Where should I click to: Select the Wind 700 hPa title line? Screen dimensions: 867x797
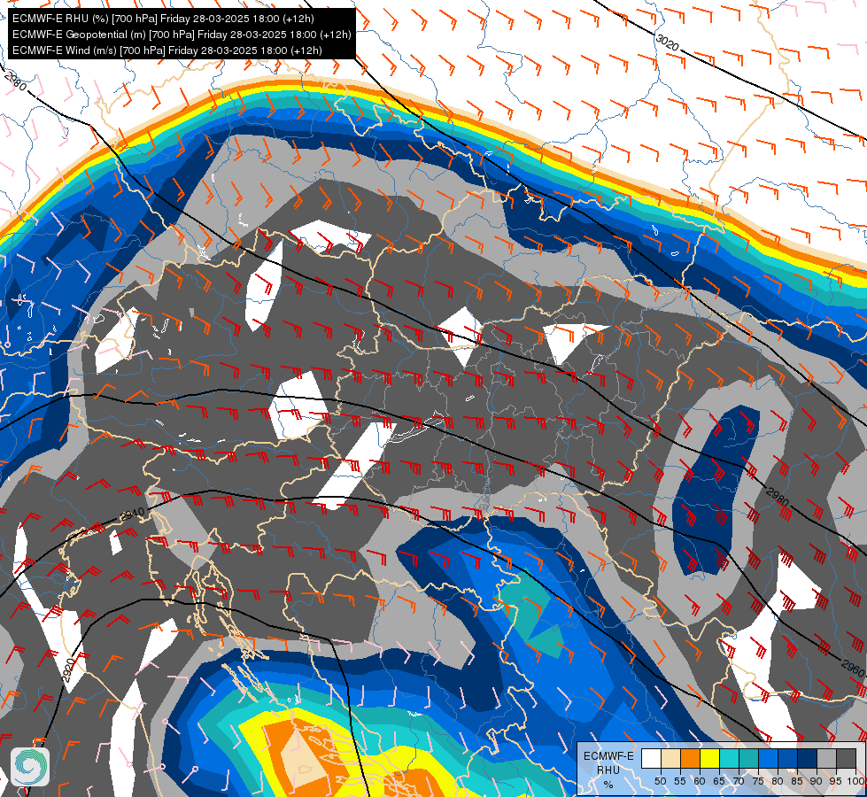(167, 50)
